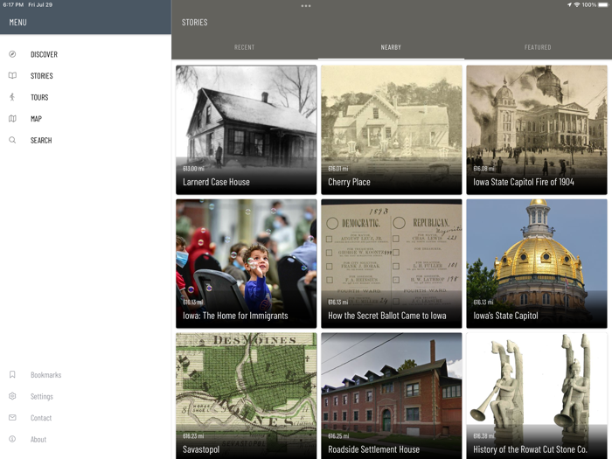Screen dimensions: 612x459
Task: Click the 613.00 mi distance label
Action: click(x=193, y=169)
